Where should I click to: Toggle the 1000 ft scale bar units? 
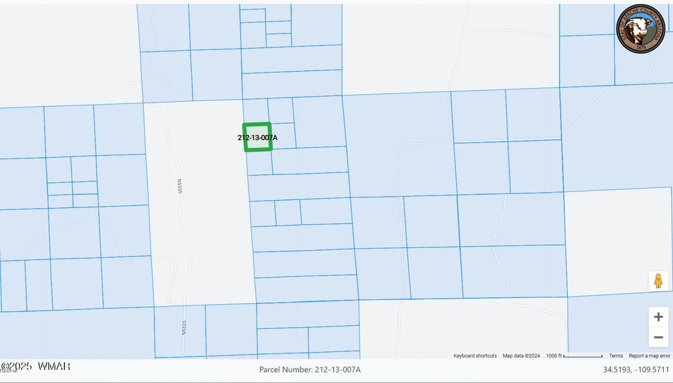tap(574, 356)
